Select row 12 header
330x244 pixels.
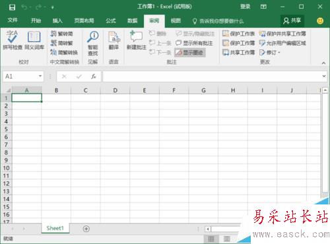6,183
